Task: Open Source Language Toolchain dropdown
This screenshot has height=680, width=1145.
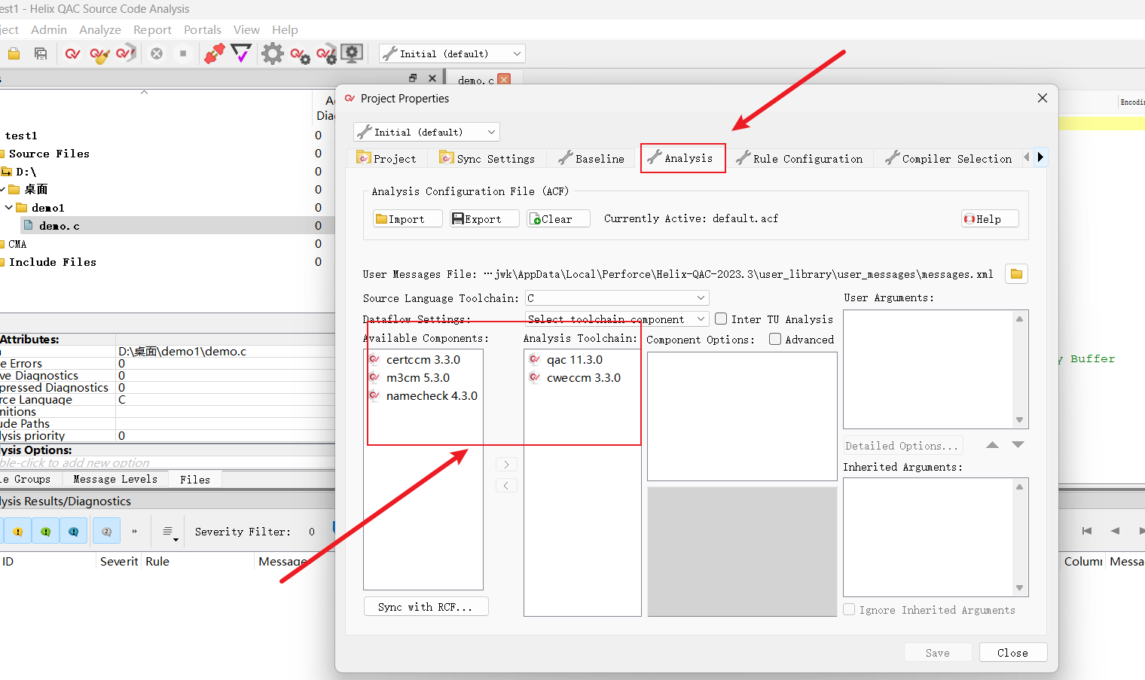Action: 617,298
